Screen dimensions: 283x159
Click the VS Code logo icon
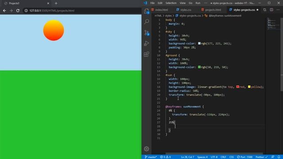145,3
